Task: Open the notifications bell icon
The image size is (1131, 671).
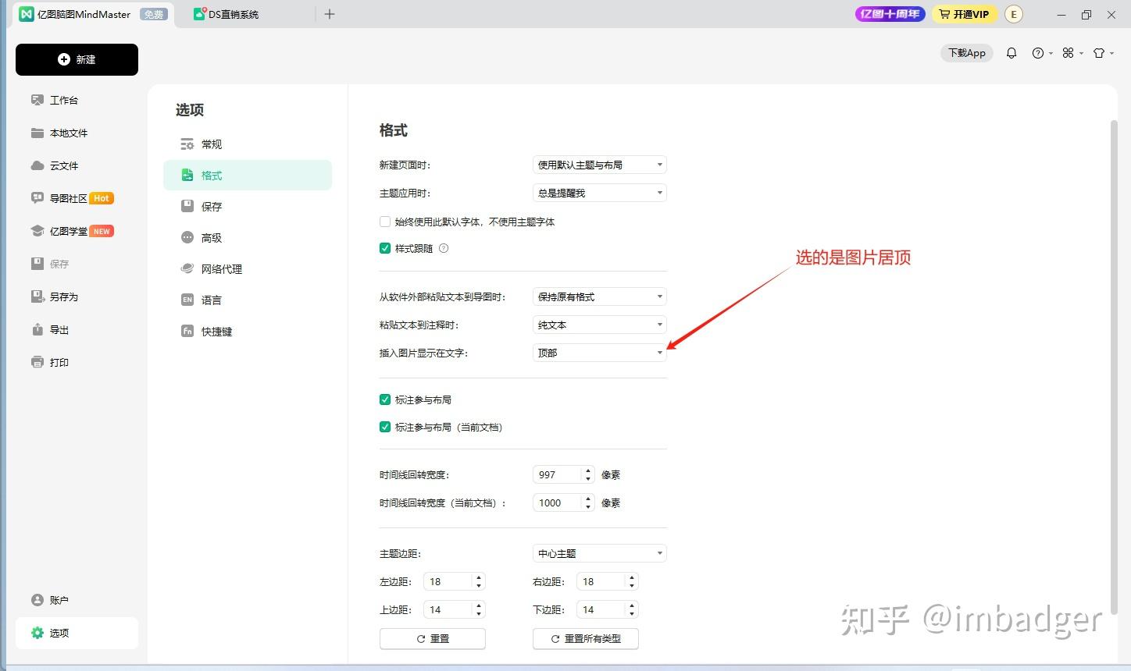Action: tap(1011, 53)
